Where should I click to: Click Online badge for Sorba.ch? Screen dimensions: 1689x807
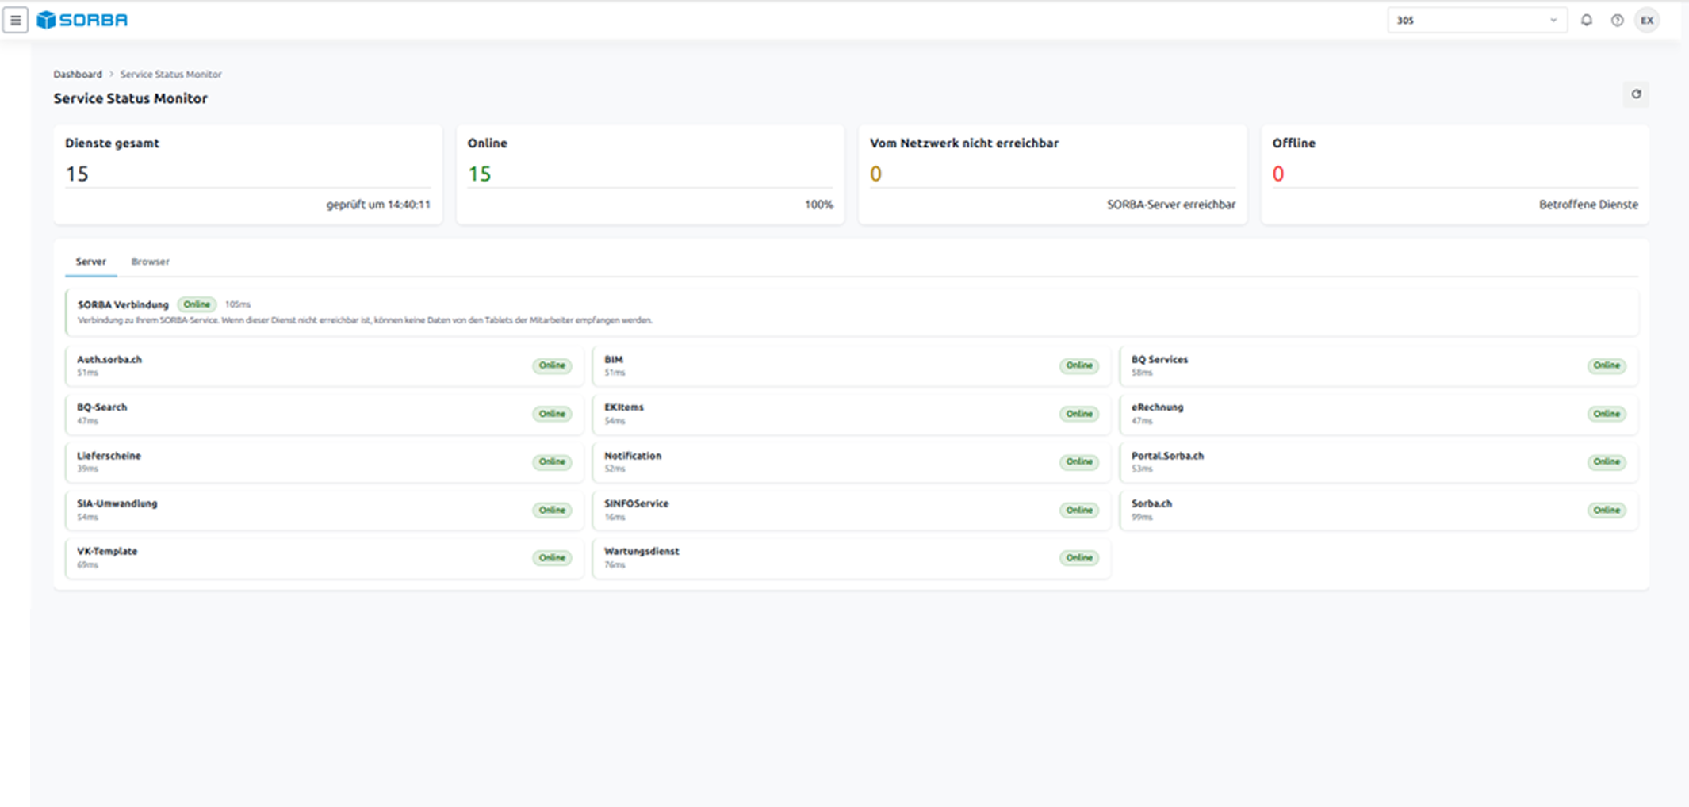[1607, 510]
